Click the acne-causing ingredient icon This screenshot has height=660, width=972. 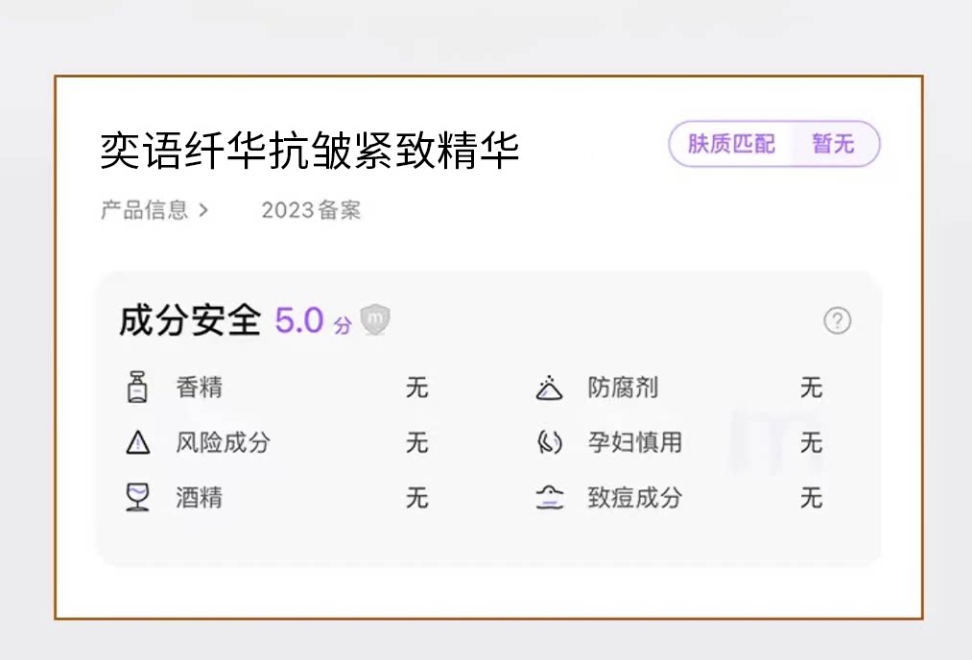pyautogui.click(x=550, y=498)
